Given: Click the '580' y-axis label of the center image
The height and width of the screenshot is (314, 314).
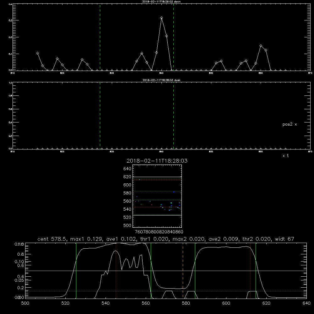Looking at the screenshot, I should click(127, 193).
